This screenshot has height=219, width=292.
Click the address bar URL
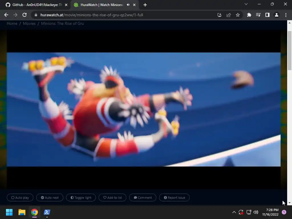pos(92,15)
